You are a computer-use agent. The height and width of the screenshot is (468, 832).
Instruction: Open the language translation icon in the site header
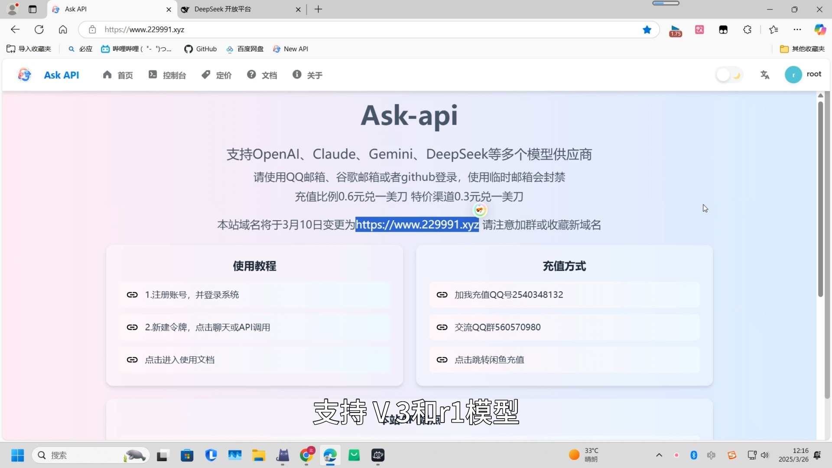pyautogui.click(x=765, y=75)
